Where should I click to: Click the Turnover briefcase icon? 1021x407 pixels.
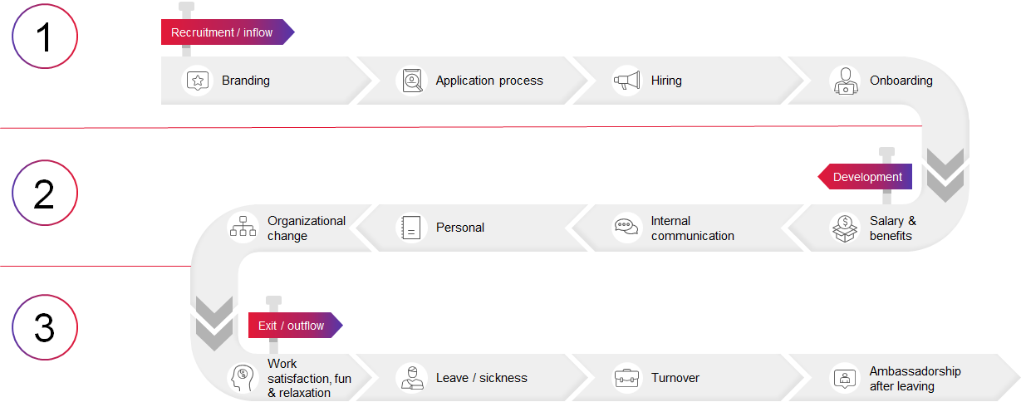coord(626,378)
